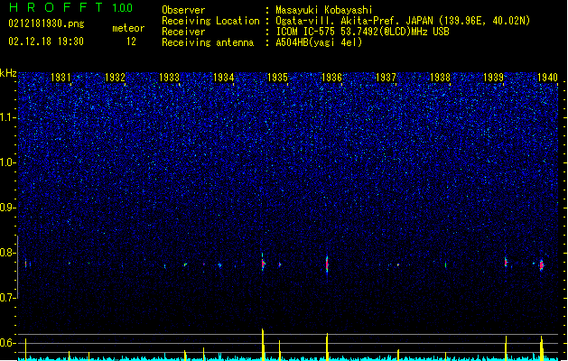The width and height of the screenshot is (568, 361).
Task: Click the HROFFT 1.0.0 title text
Action: (70, 7)
